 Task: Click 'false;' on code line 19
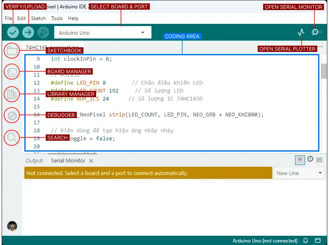[106, 138]
